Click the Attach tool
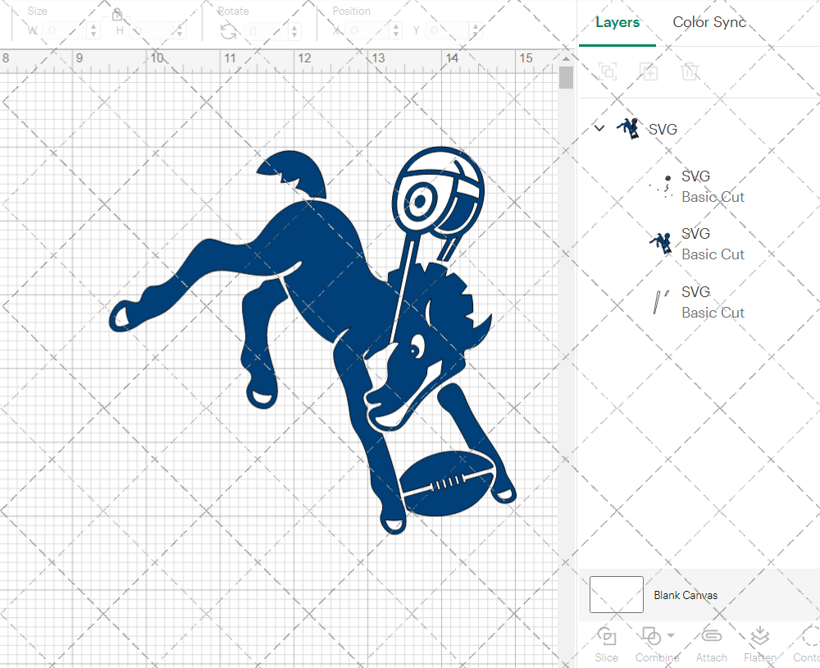Viewport: 820px width, 668px height. (711, 644)
